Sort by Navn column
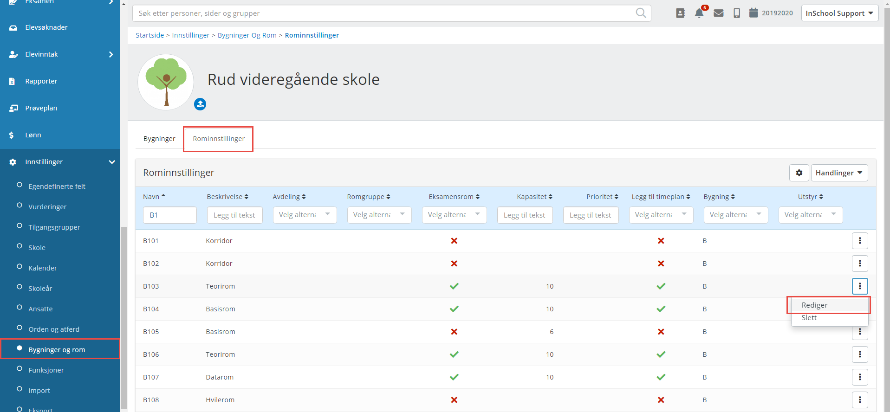Viewport: 890px width, 412px height. point(154,197)
